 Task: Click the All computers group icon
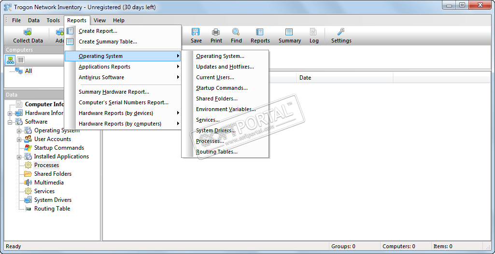tap(19, 71)
